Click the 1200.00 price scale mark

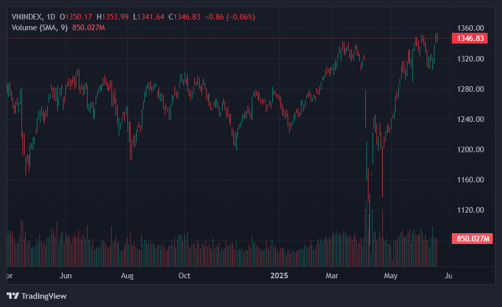click(470, 150)
